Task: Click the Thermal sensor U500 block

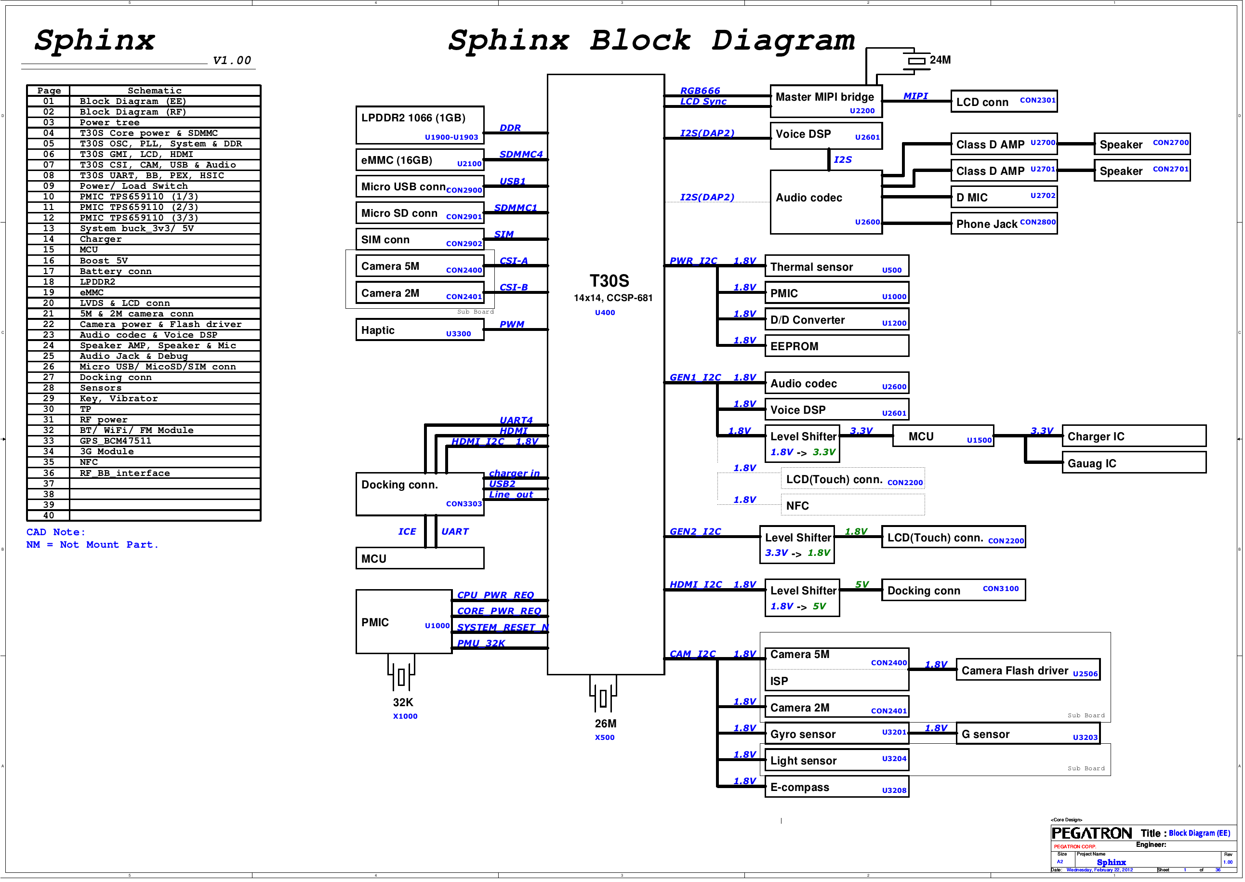Action: pyautogui.click(x=837, y=267)
